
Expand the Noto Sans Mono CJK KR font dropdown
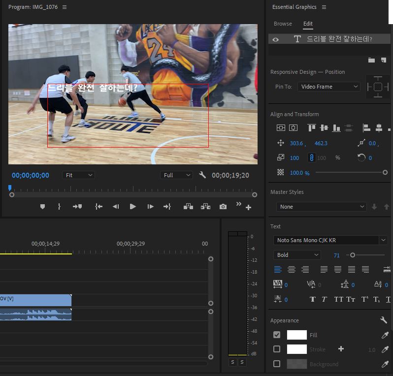coord(383,240)
